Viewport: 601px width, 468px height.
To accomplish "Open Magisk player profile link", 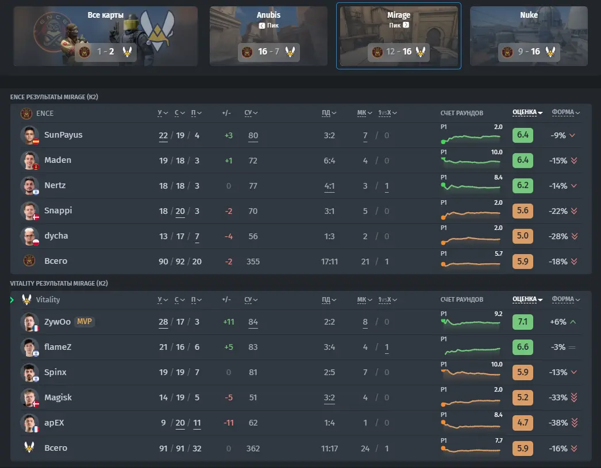I will pyautogui.click(x=58, y=397).
